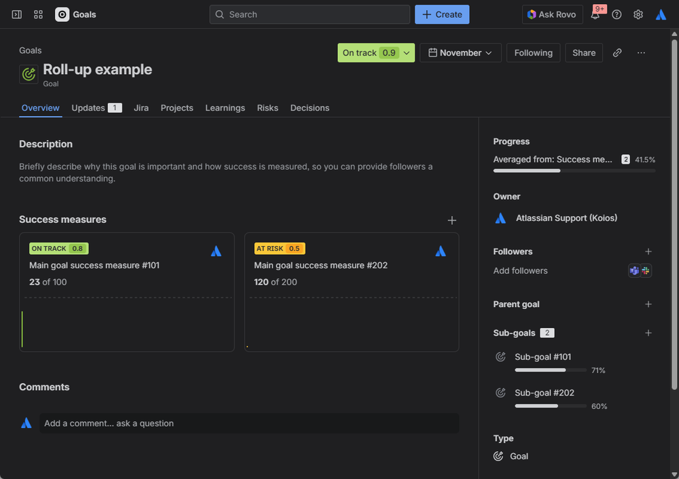Click the Slack integration icon
Image resolution: width=679 pixels, height=479 pixels.
pyautogui.click(x=646, y=271)
